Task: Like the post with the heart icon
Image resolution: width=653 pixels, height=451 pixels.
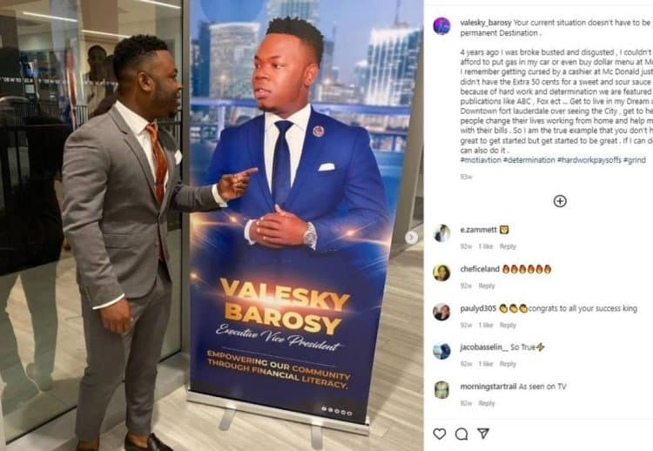Action: tap(440, 434)
